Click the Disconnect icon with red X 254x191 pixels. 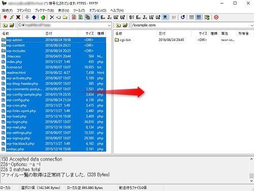[18, 17]
